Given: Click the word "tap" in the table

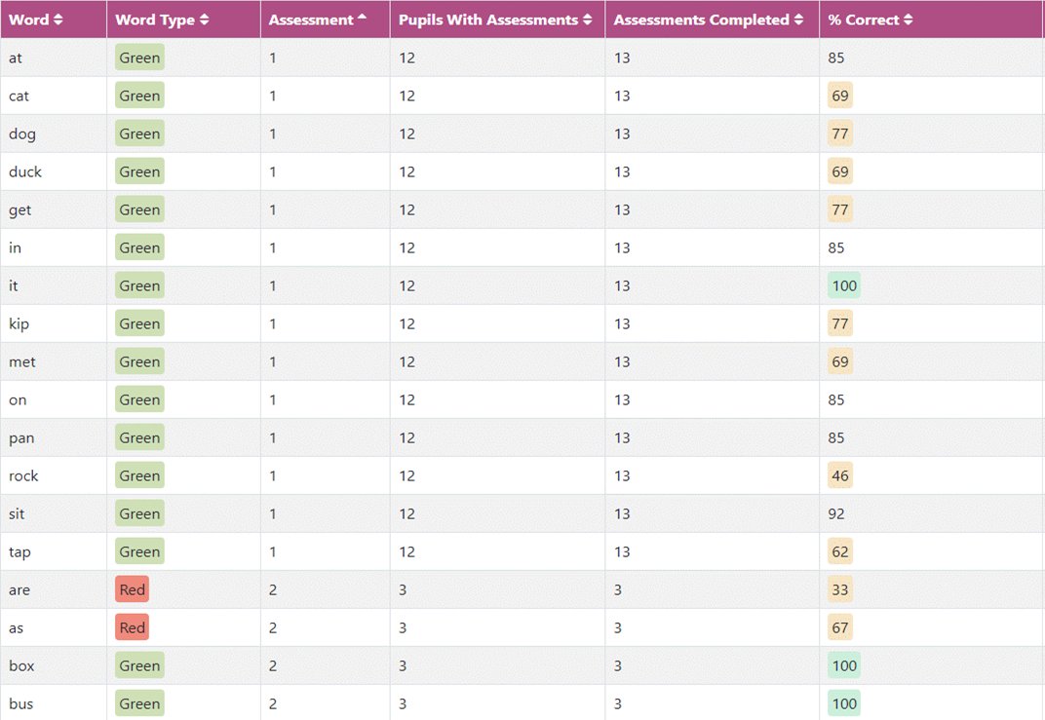Looking at the screenshot, I should 20,552.
